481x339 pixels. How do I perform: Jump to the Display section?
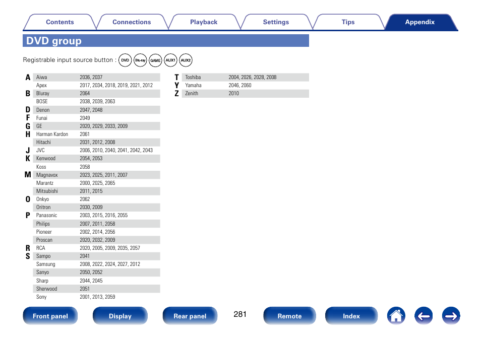tap(120, 316)
